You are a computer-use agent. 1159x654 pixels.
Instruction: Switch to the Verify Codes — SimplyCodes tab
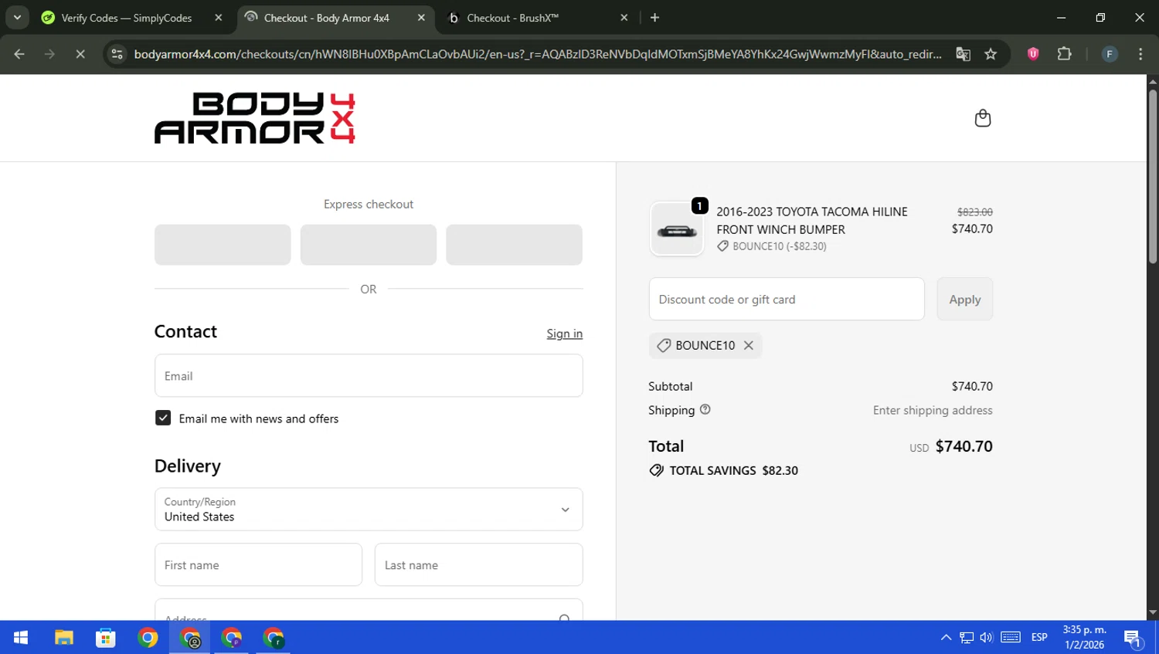coord(127,18)
